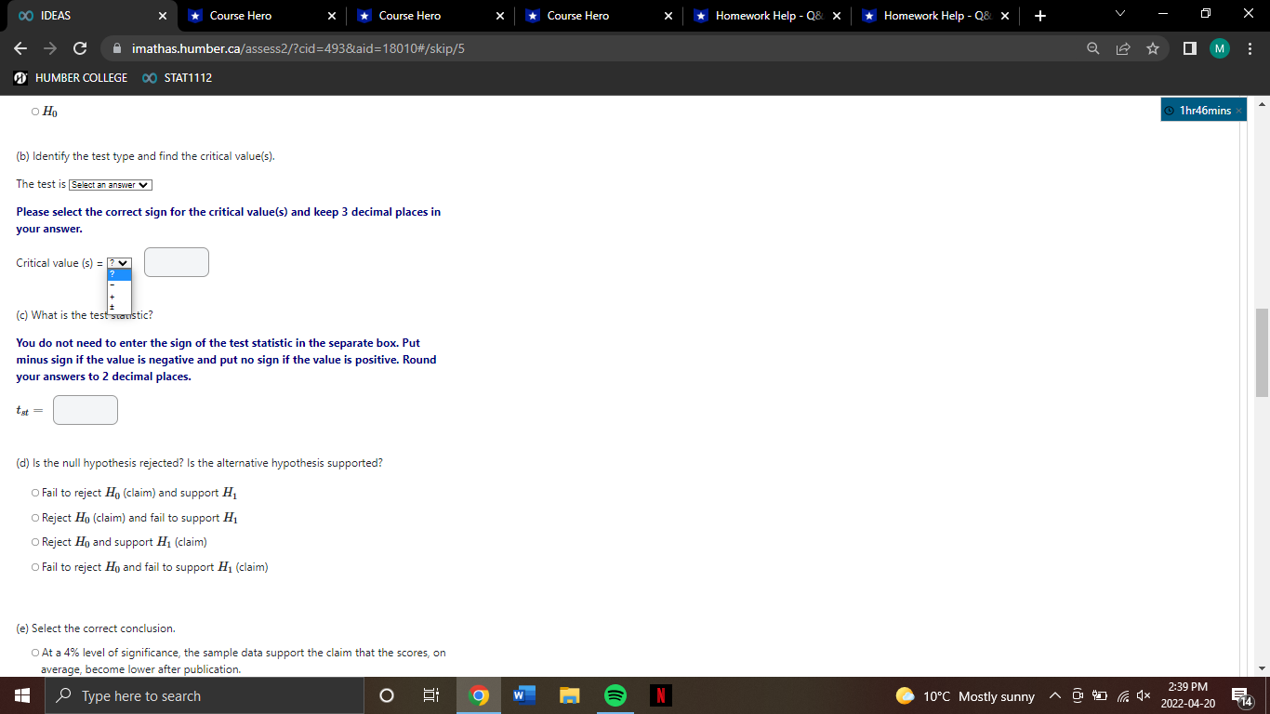The image size is (1270, 714).
Task: Select 'Reject H0 (claim) and fail to support H1'
Action: click(35, 518)
